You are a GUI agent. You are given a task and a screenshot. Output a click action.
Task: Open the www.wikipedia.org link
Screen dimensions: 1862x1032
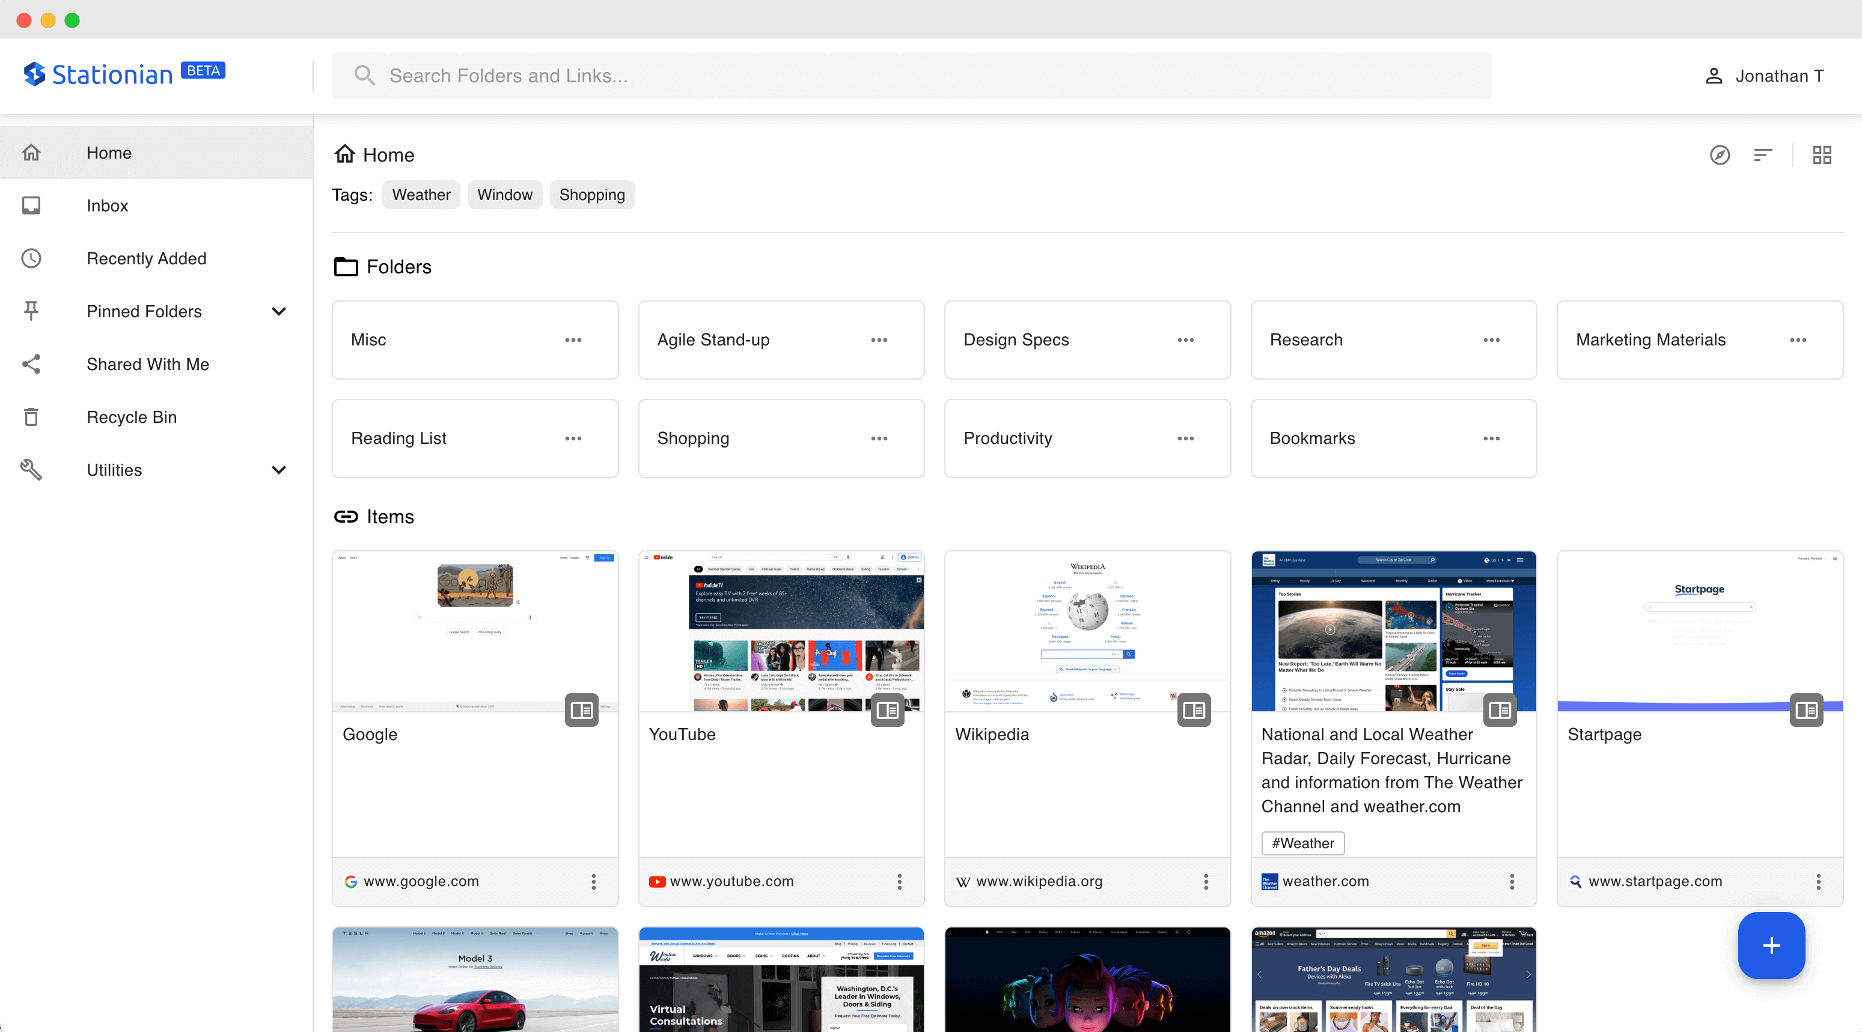tap(1039, 881)
